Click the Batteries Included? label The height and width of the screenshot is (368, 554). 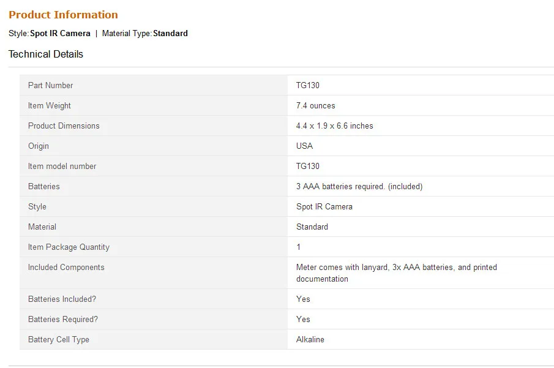pos(62,299)
